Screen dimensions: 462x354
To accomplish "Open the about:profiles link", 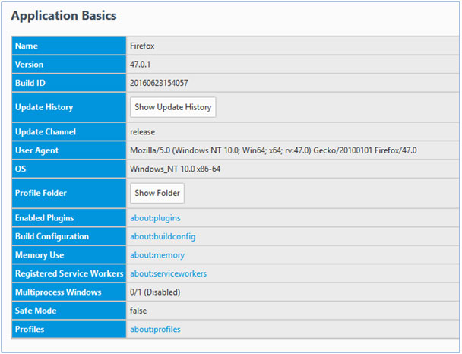I will (155, 329).
